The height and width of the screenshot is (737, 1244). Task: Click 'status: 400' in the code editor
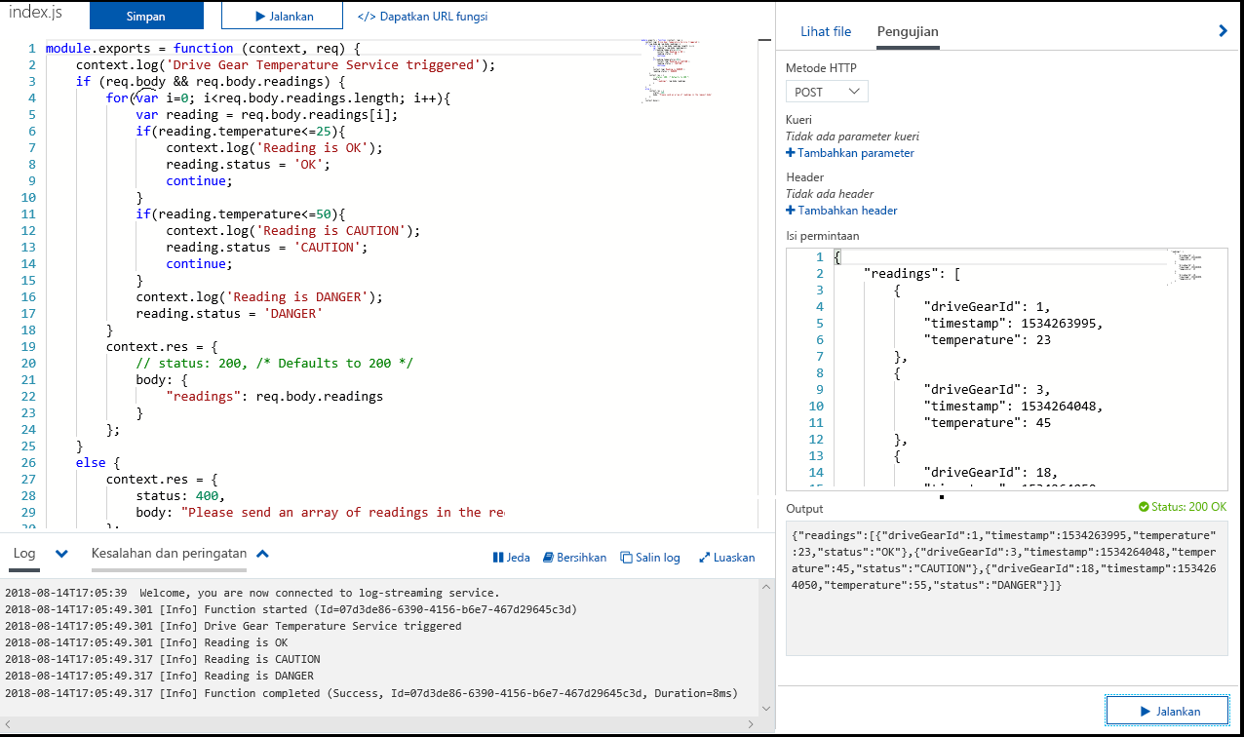pos(180,495)
